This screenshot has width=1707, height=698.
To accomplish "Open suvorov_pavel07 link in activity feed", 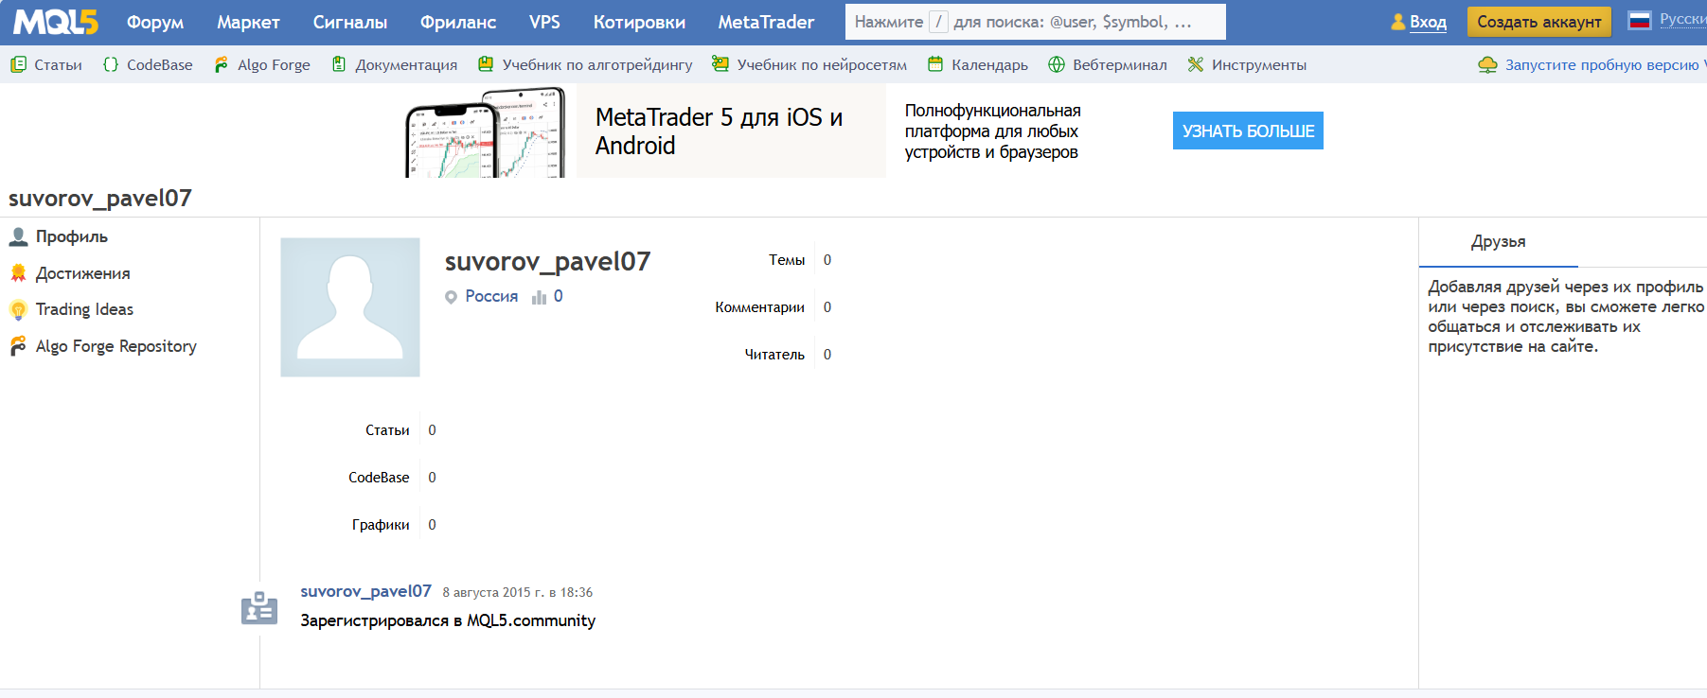I will (x=366, y=591).
